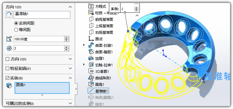Click the 上视基准面 plane icon

(91, 26)
